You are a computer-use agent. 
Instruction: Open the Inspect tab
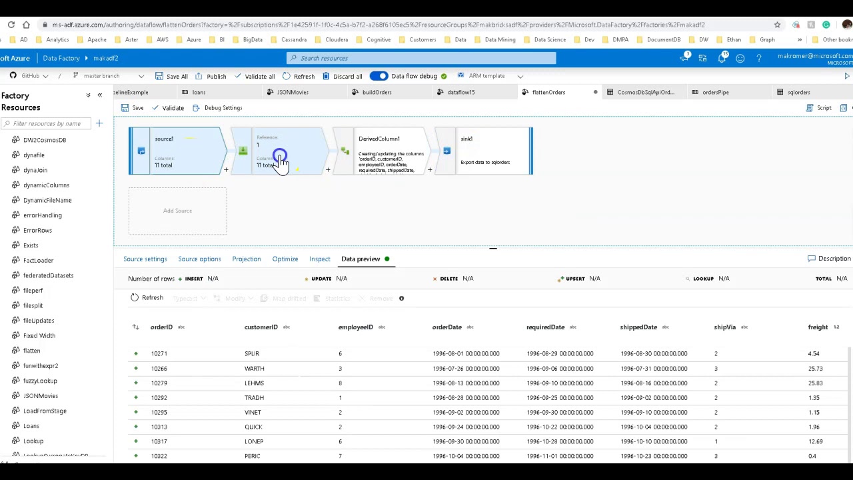320,259
